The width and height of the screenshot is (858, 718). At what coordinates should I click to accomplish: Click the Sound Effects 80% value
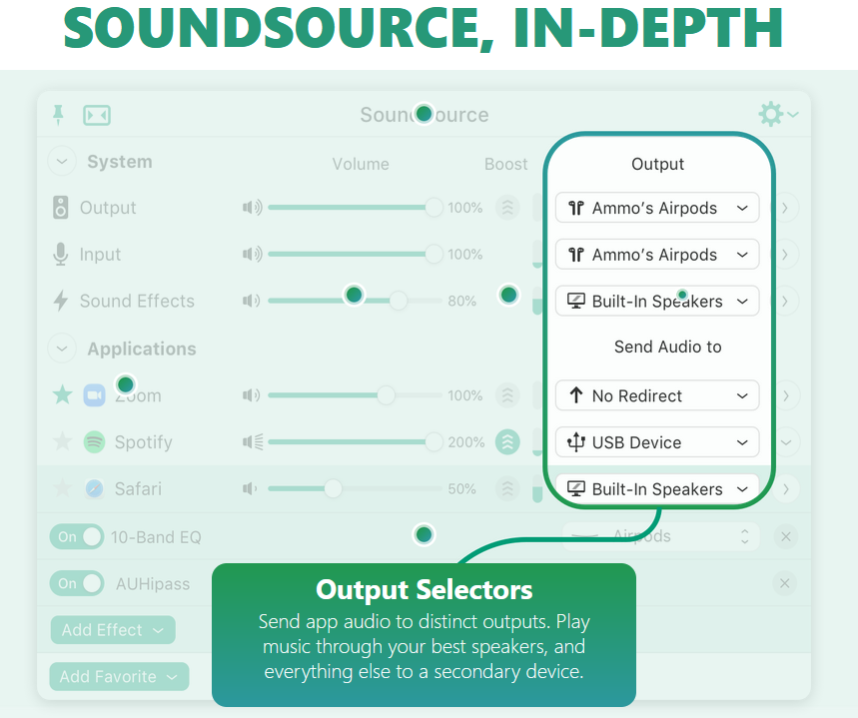[461, 301]
